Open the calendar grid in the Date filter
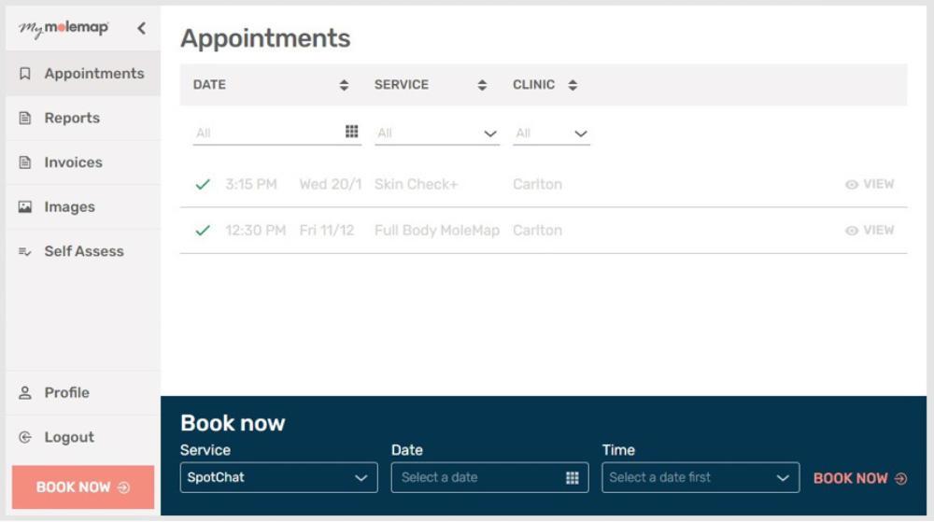The height and width of the screenshot is (522, 934). click(x=351, y=133)
